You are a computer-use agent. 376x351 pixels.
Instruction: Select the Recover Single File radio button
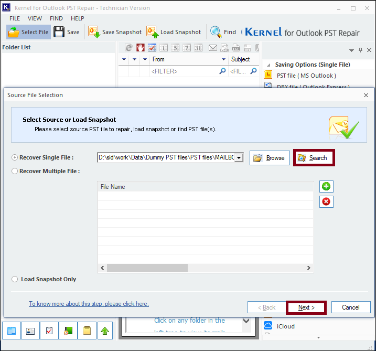click(x=15, y=157)
